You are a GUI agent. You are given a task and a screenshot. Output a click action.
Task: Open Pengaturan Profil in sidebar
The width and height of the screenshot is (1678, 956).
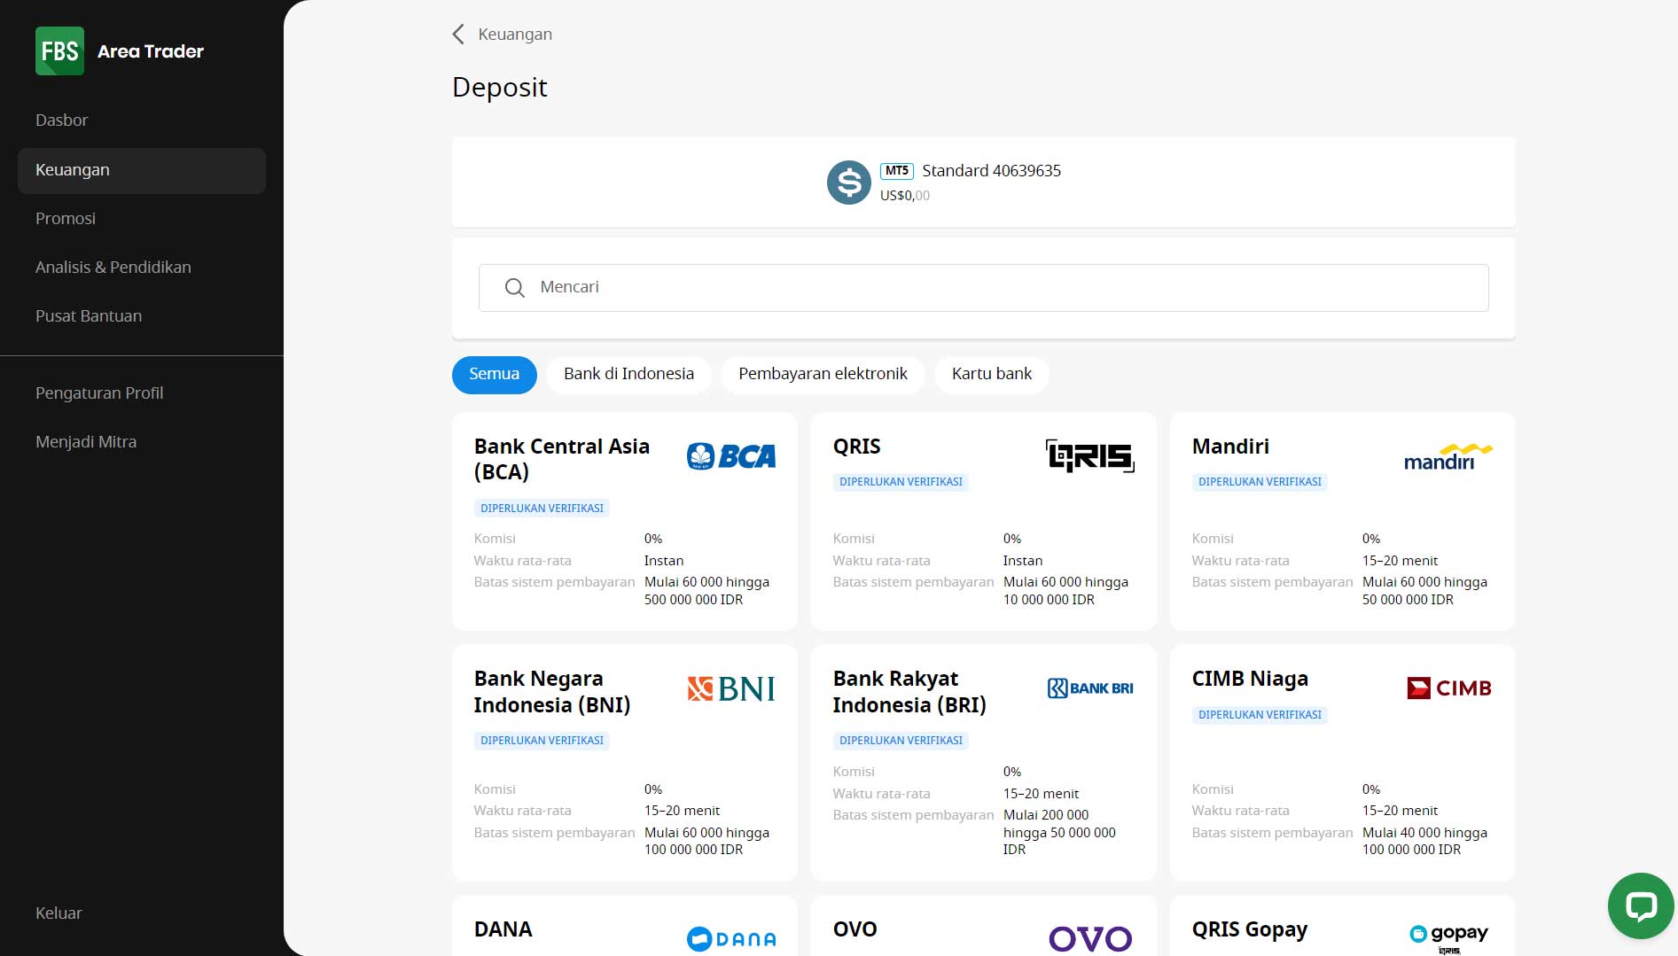point(99,393)
